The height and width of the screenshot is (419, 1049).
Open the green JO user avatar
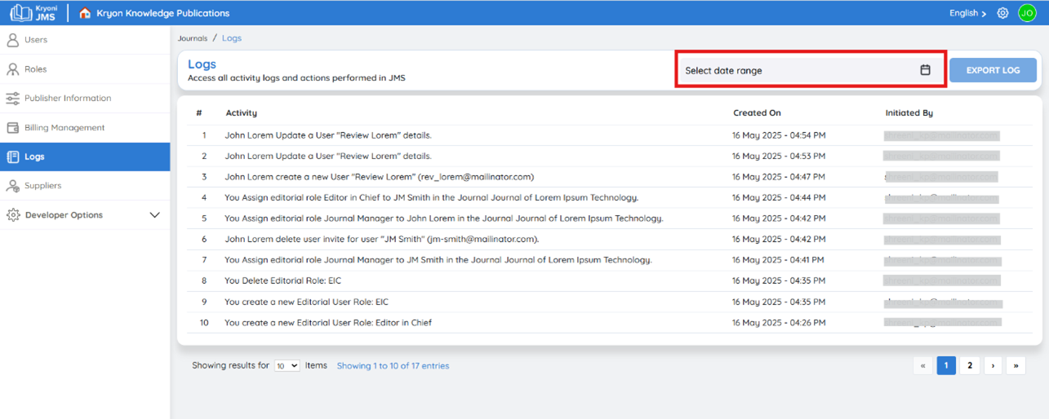coord(1027,13)
